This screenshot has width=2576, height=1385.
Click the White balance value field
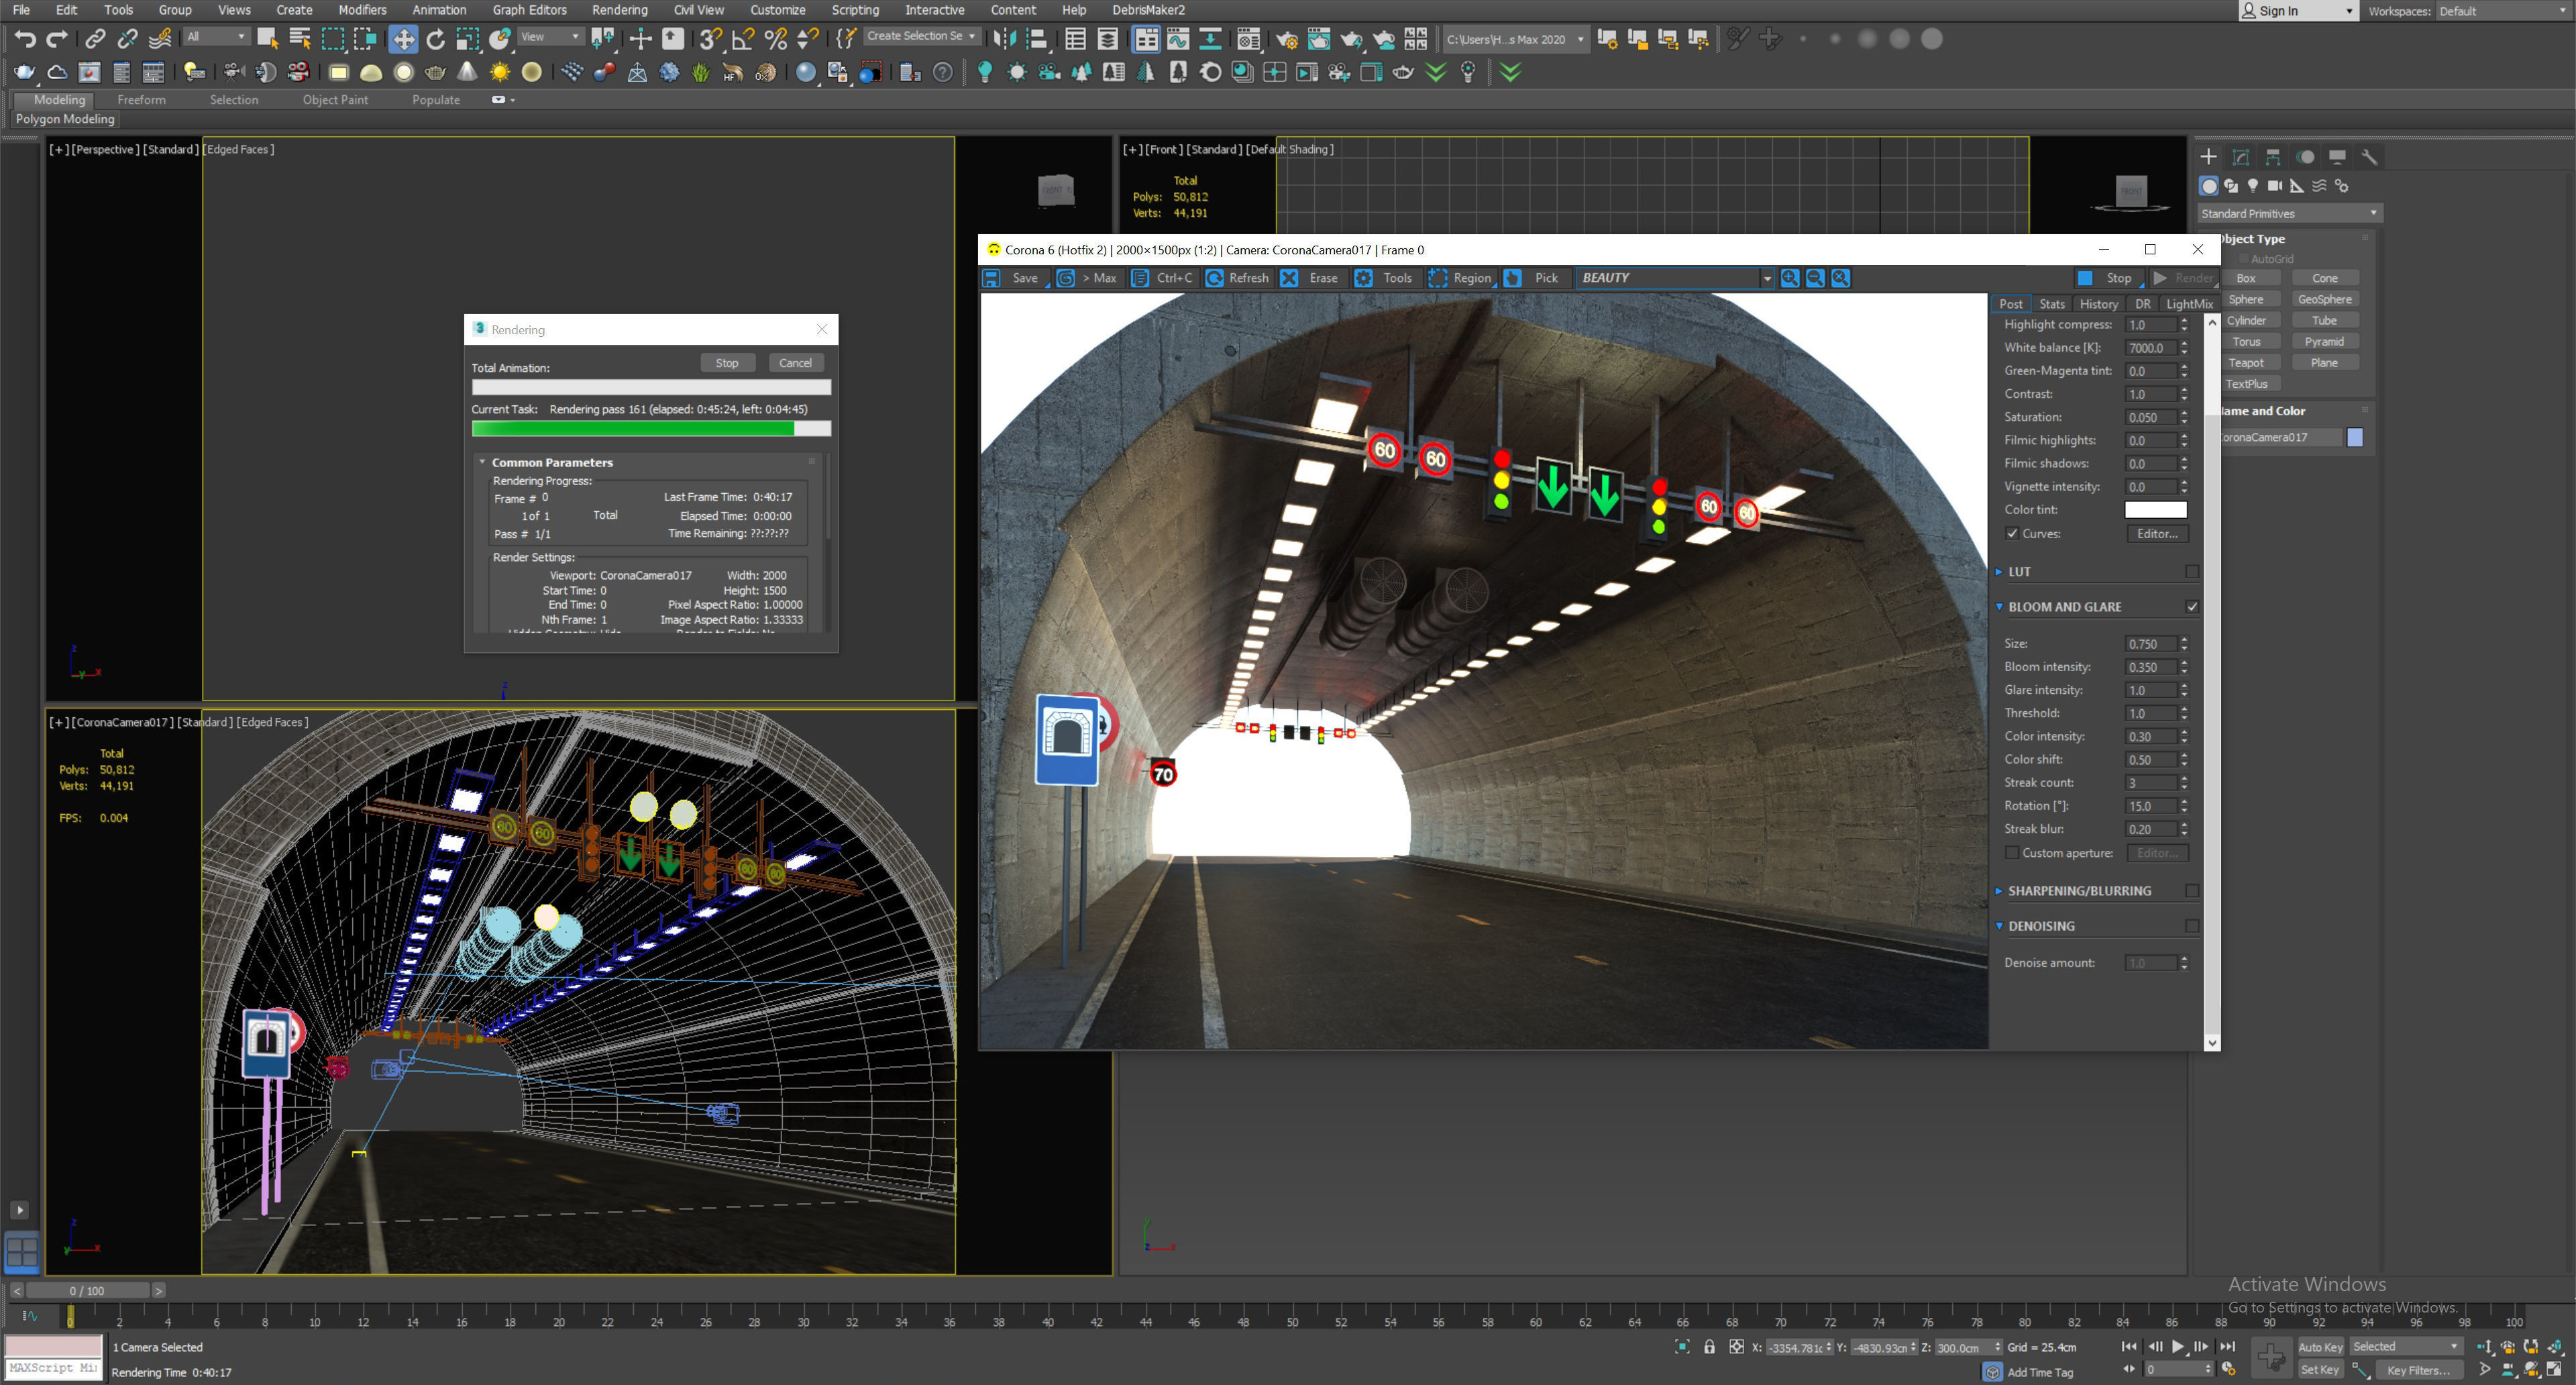pyautogui.click(x=2150, y=348)
